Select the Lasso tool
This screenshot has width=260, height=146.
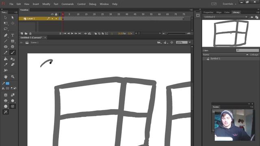click(5, 29)
